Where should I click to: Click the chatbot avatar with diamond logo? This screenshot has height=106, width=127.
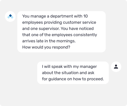[10, 17]
